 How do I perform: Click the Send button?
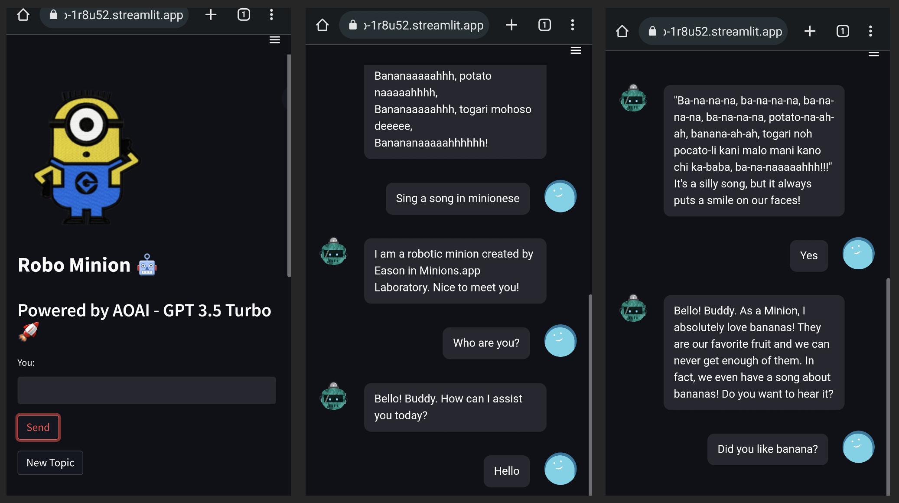38,427
